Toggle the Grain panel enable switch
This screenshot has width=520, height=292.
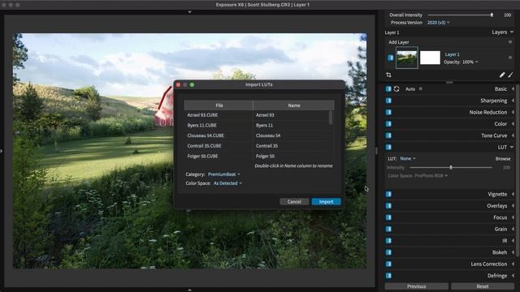(388, 229)
